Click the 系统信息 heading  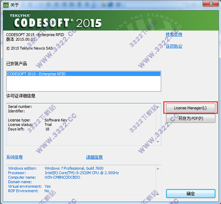tap(14, 157)
